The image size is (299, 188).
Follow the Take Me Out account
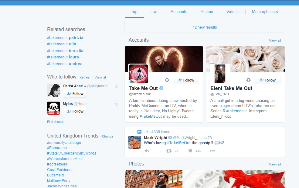tap(186, 80)
